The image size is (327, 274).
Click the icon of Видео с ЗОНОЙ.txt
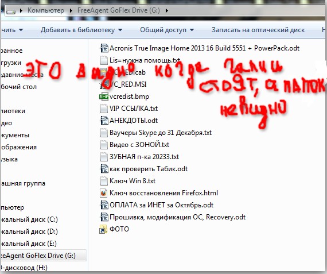click(x=104, y=145)
